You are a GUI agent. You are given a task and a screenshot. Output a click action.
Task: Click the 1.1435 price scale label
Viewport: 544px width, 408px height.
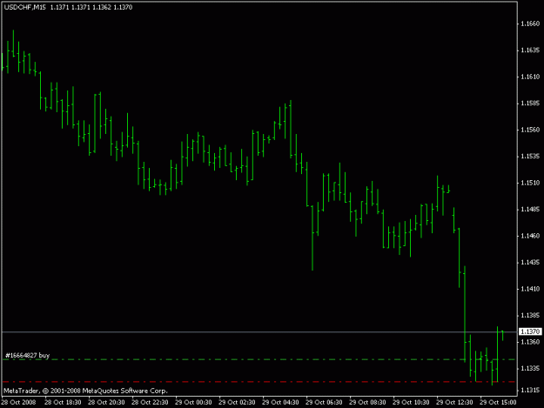[x=530, y=263]
